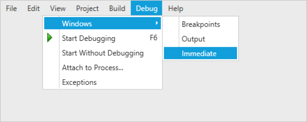This screenshot has height=122, width=307.
Task: Open the Build menu
Action: (x=117, y=9)
